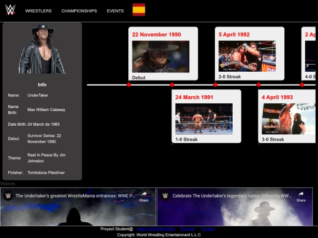Click the Undertaker profile portrait
This screenshot has height=238, width=318.
click(x=42, y=49)
